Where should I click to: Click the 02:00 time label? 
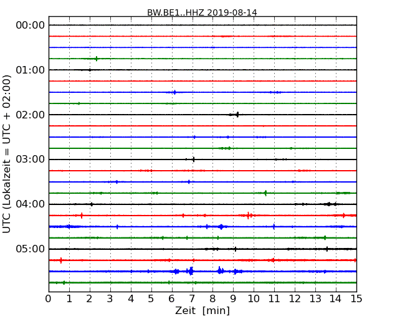[x=31, y=115]
